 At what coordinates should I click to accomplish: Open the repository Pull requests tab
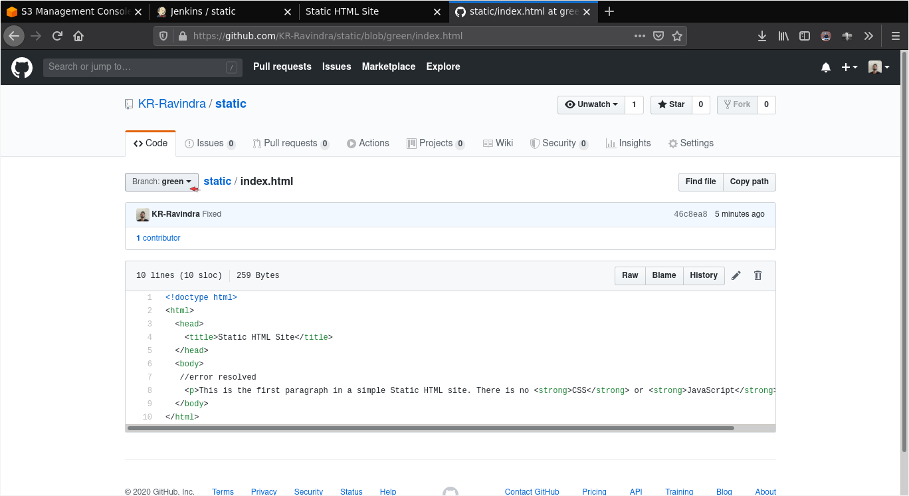coord(291,143)
